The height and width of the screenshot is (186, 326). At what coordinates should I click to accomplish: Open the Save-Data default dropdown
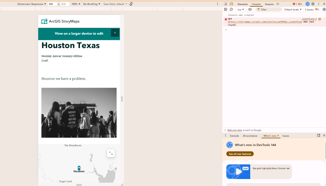pos(115,4)
